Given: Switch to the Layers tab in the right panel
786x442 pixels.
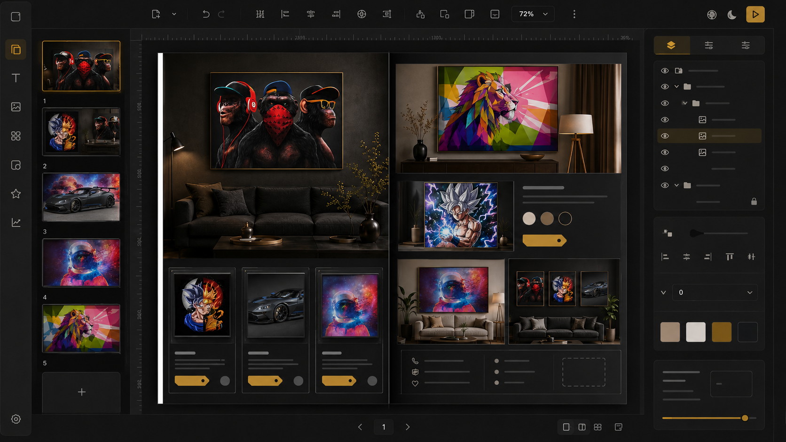Looking at the screenshot, I should pyautogui.click(x=671, y=45).
